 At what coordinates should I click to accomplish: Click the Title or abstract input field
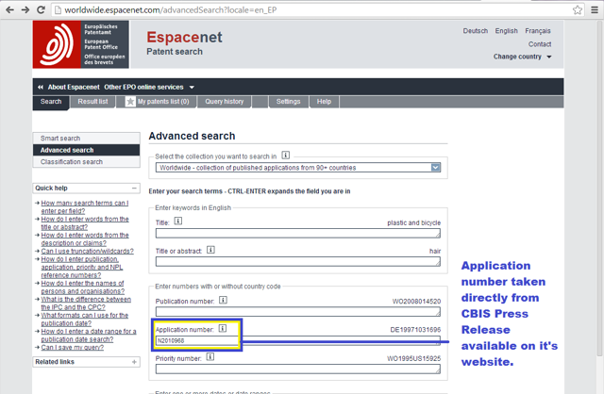(x=298, y=262)
